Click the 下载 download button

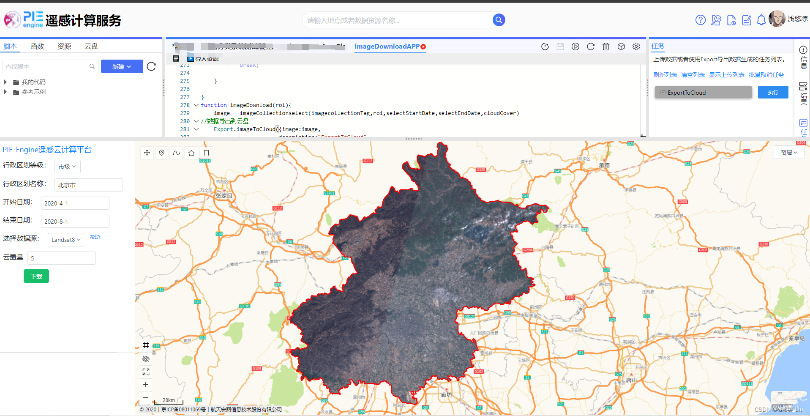36,276
